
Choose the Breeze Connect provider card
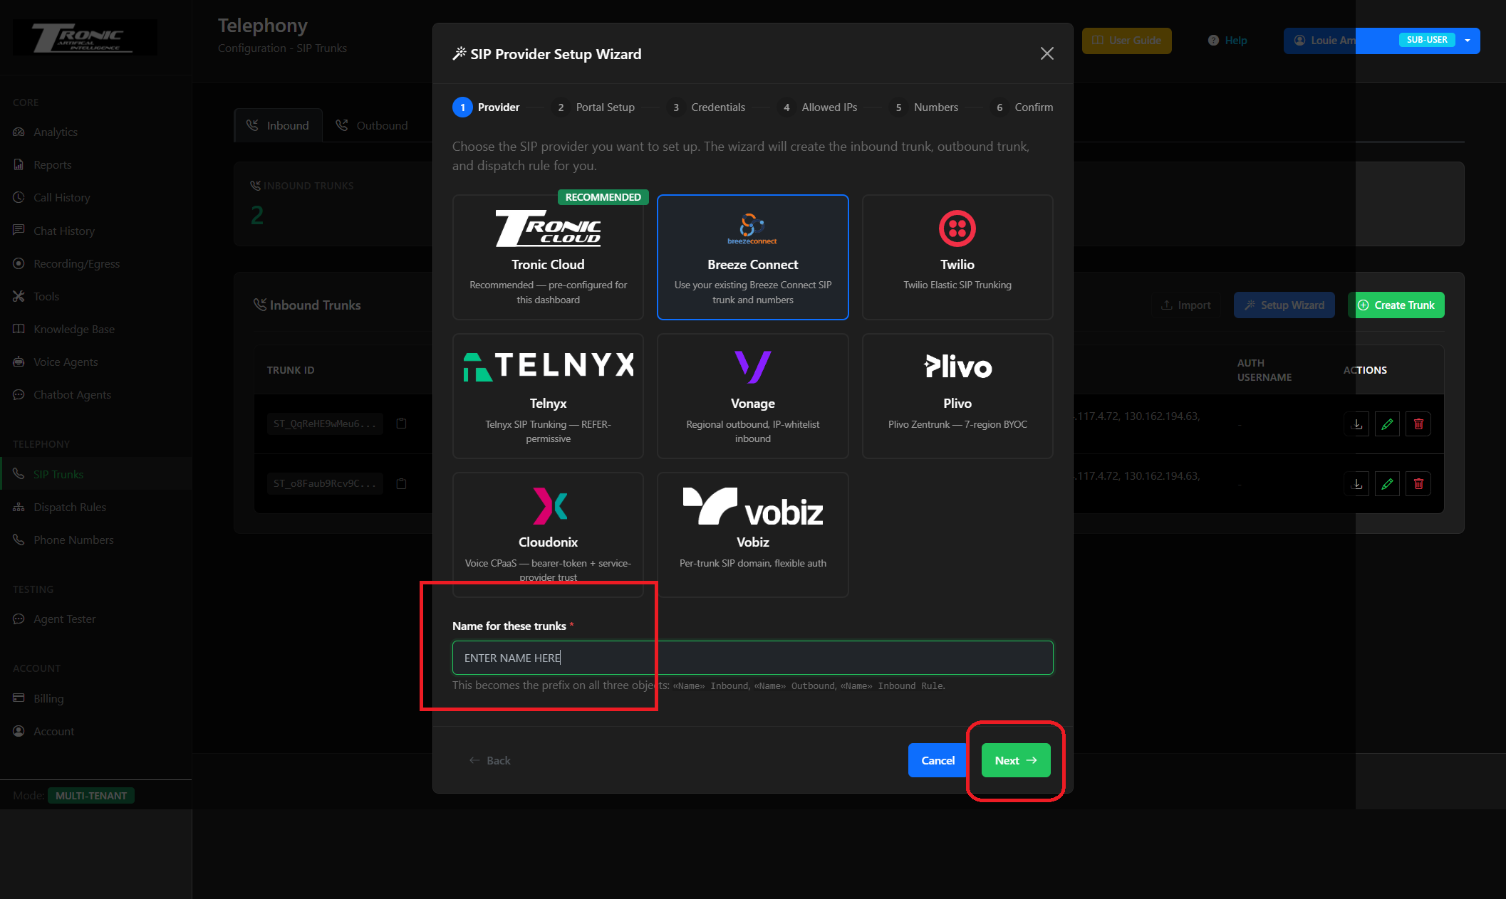point(752,257)
